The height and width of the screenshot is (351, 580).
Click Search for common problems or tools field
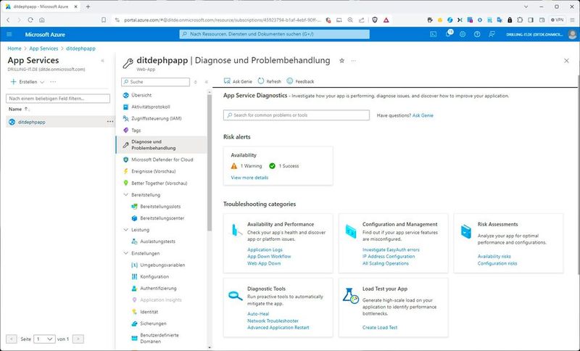pyautogui.click(x=297, y=115)
